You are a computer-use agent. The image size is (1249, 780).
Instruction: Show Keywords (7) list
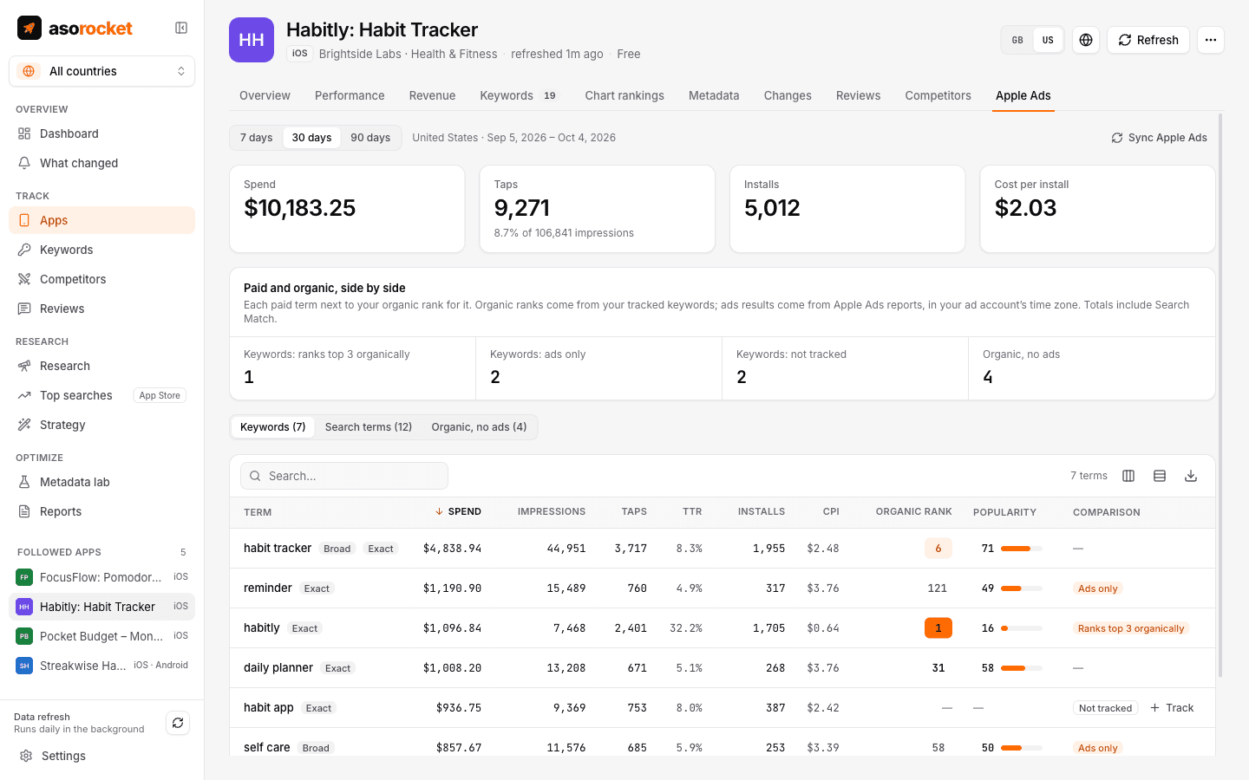[x=273, y=427]
